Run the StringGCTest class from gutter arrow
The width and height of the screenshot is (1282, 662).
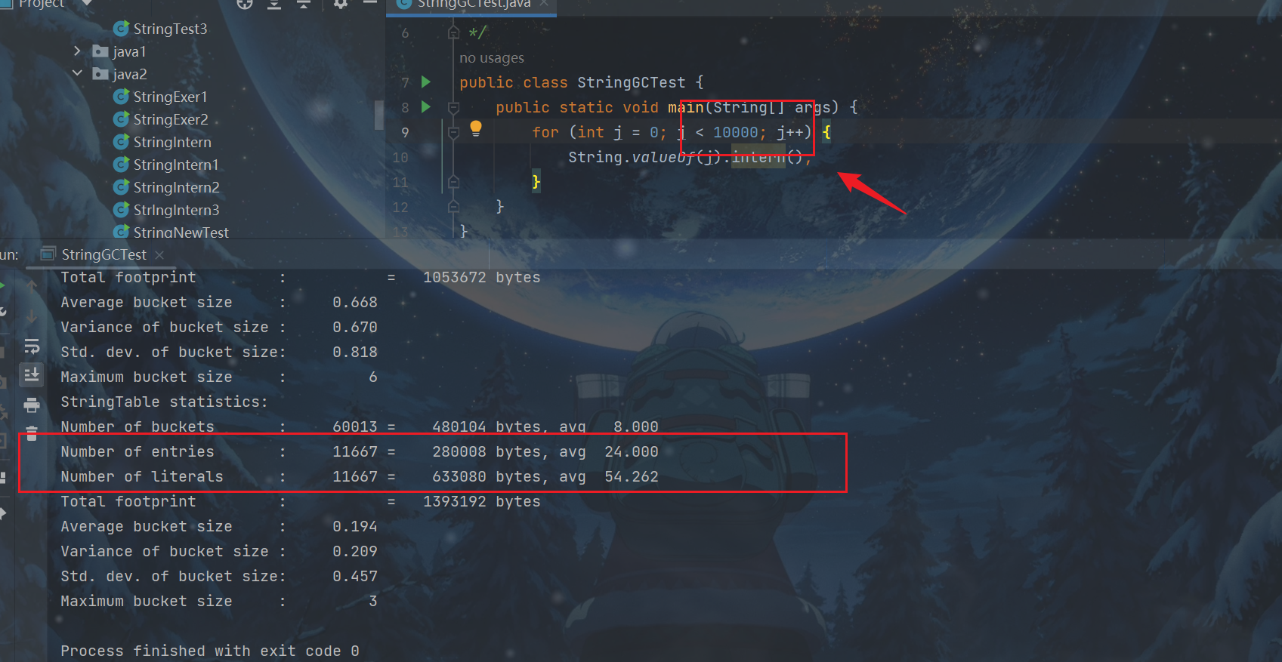pos(426,82)
